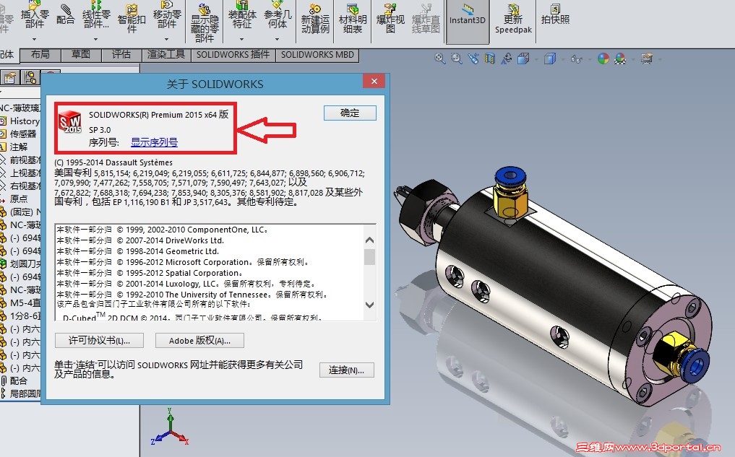735x457 pixels.
Task: Click the 确定 (OK) button in About dialog
Action: (x=350, y=113)
